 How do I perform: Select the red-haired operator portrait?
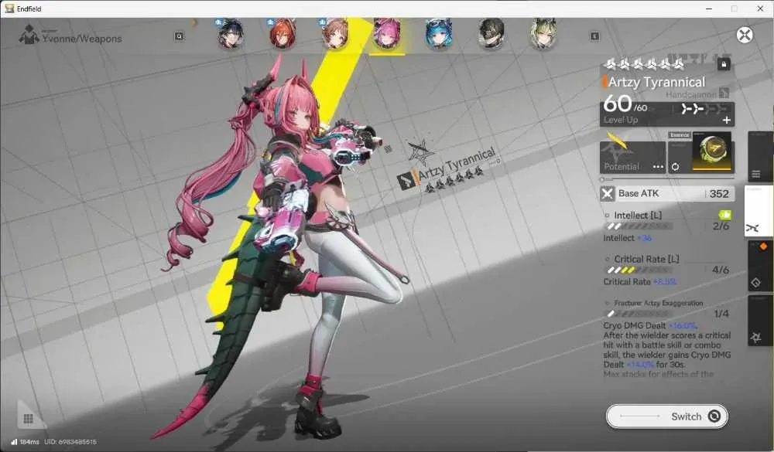point(283,34)
